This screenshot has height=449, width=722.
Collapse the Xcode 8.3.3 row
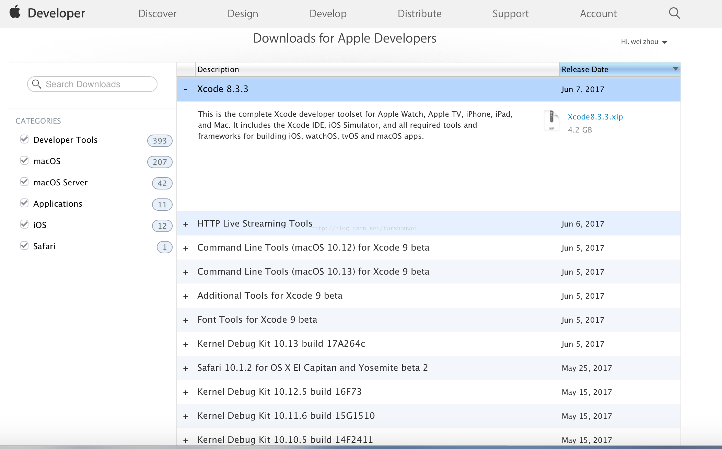pyautogui.click(x=186, y=90)
